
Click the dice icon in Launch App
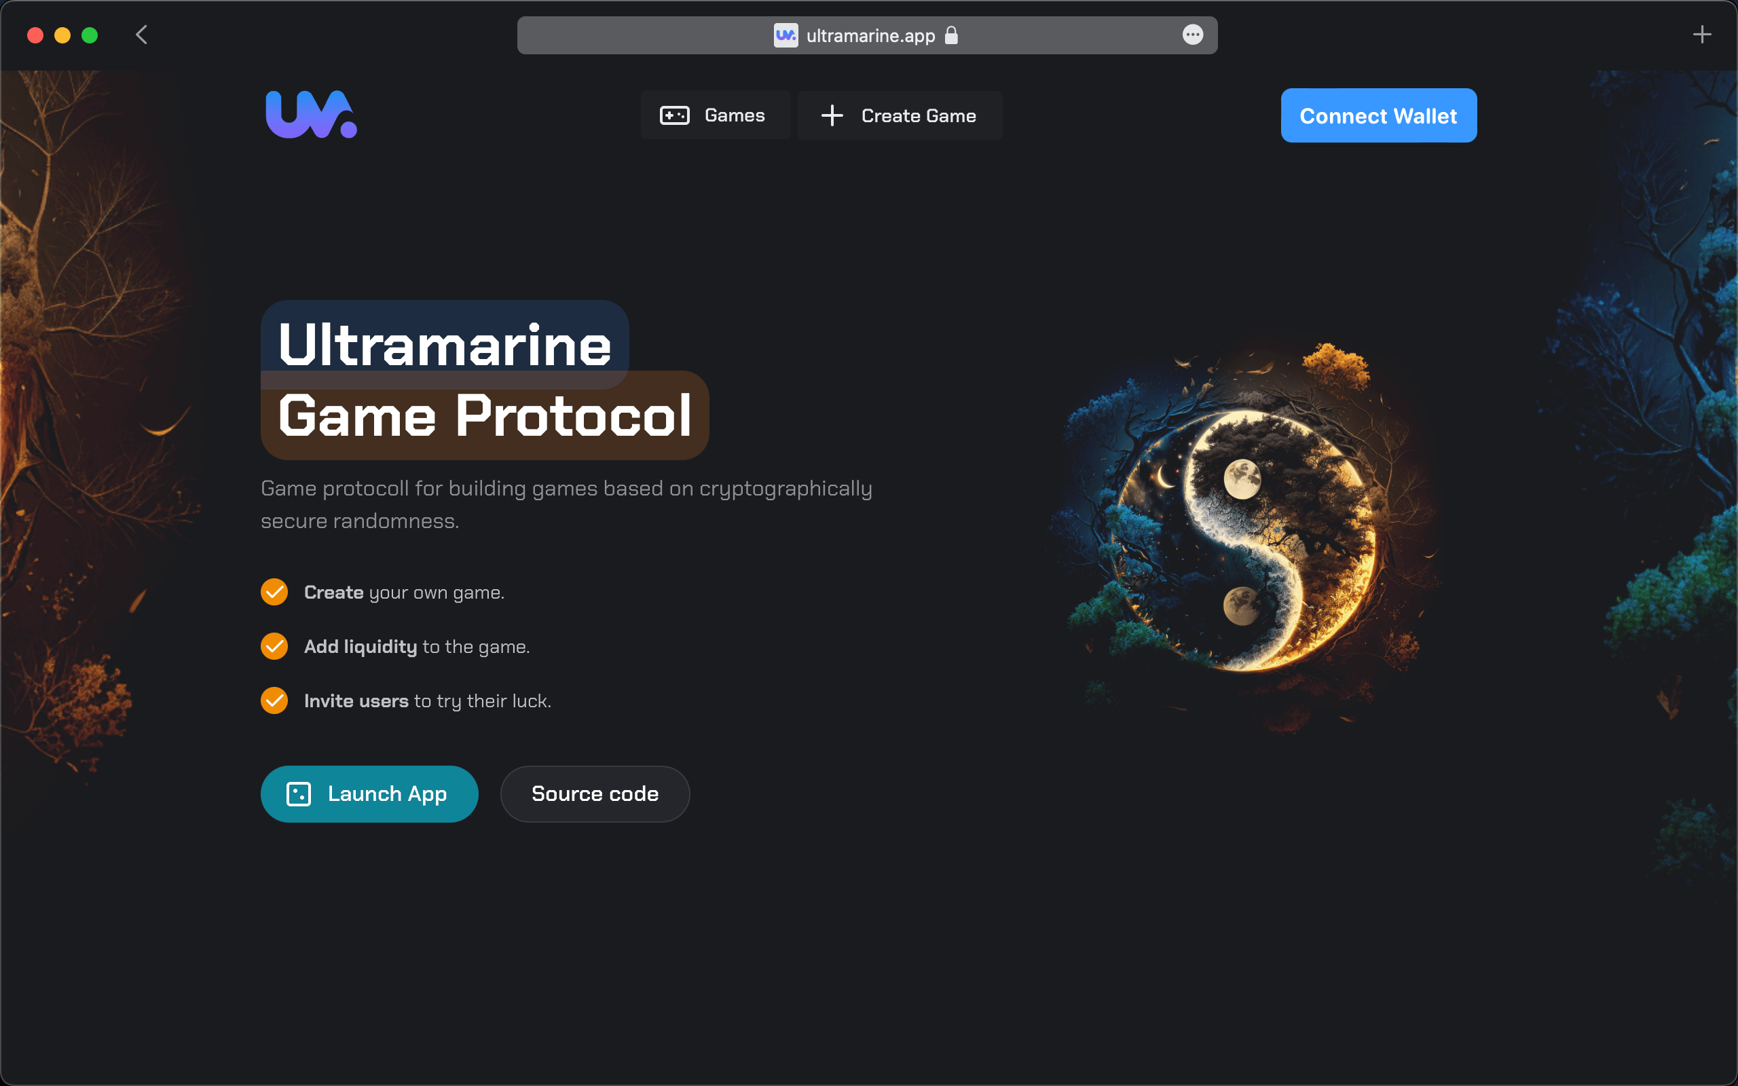pyautogui.click(x=299, y=793)
